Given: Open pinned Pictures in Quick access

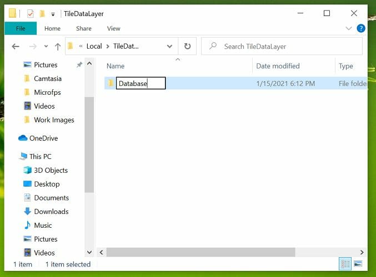Looking at the screenshot, I should [46, 65].
